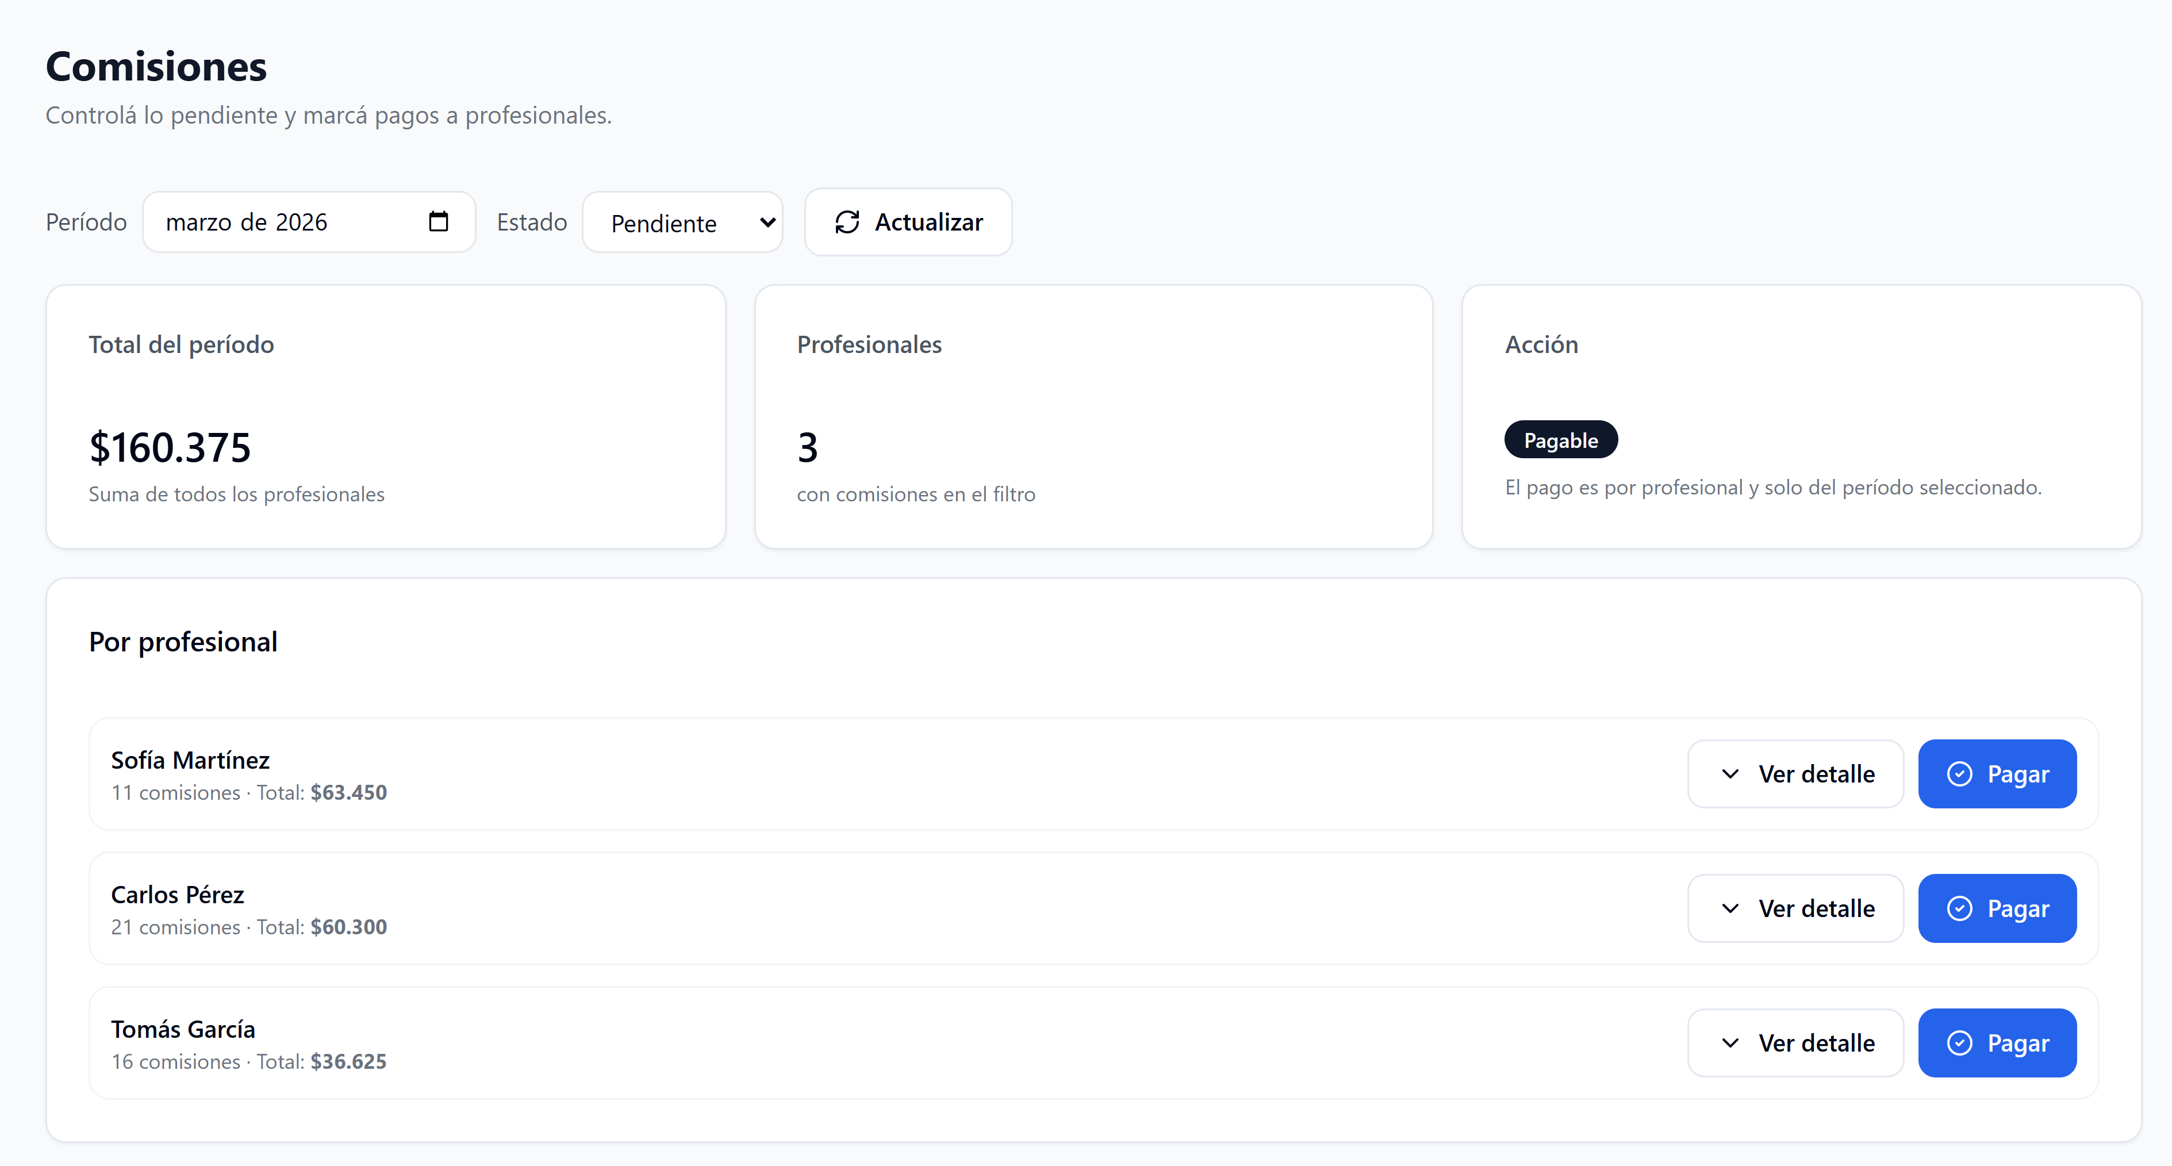This screenshot has height=1166, width=2172.
Task: Pay Carlos Pérez's pending commissions
Action: pyautogui.click(x=1997, y=908)
